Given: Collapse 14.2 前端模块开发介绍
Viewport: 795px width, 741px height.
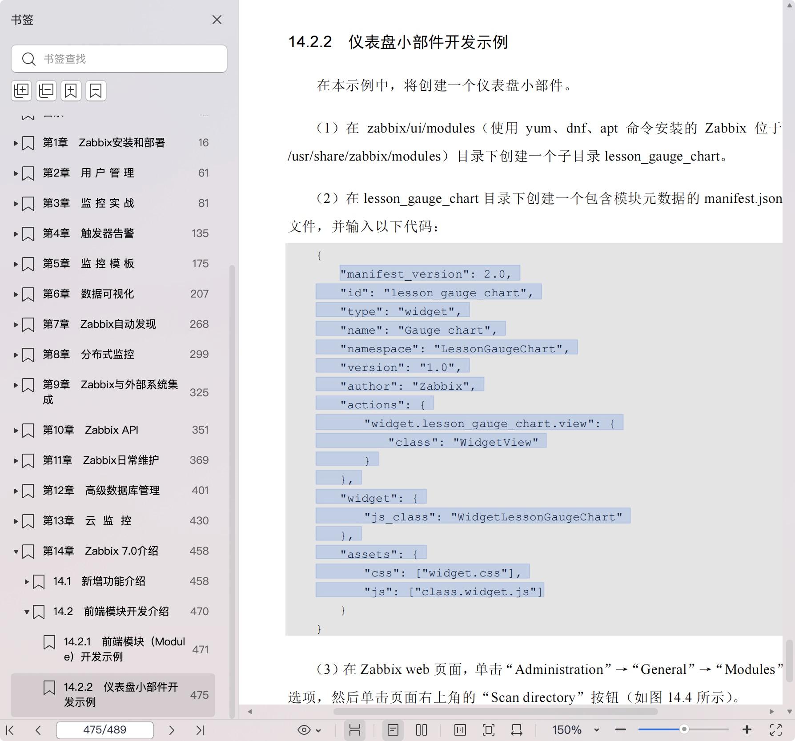Looking at the screenshot, I should 27,612.
